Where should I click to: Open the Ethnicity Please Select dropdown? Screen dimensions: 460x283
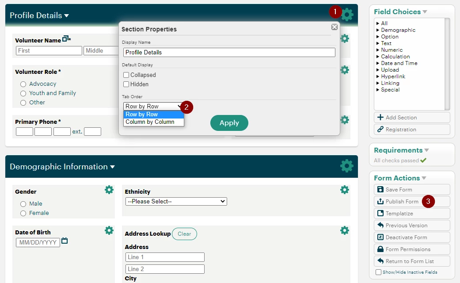(x=176, y=201)
